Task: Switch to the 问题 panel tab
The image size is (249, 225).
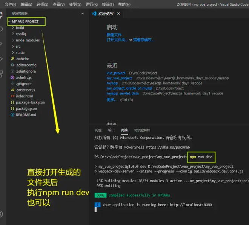Action: 98,130
